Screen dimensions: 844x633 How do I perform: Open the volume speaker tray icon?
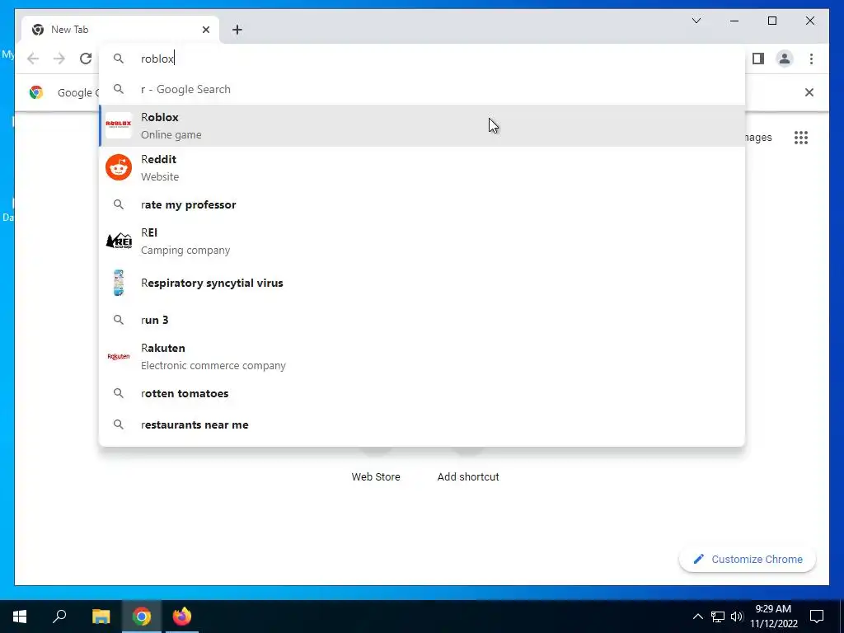click(x=737, y=617)
